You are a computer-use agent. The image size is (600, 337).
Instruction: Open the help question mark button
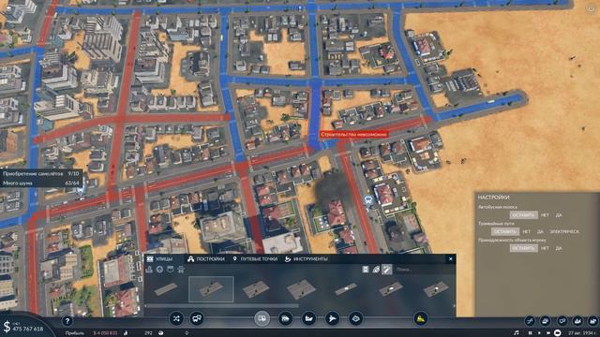[67, 321]
